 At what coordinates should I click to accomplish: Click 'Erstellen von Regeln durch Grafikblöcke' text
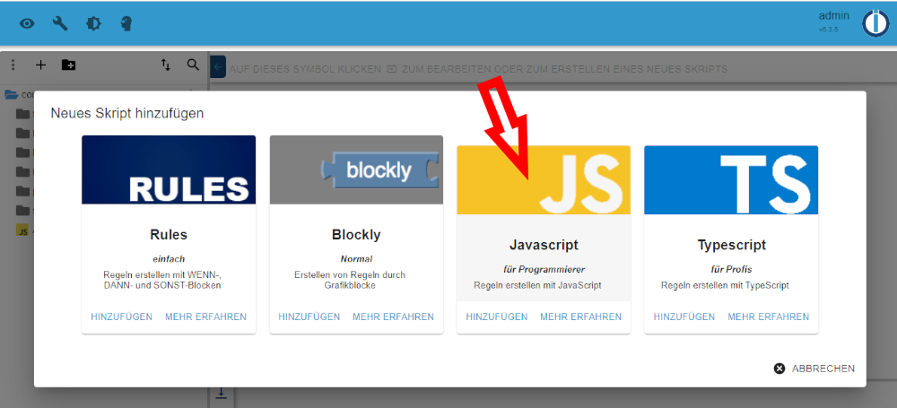point(350,280)
